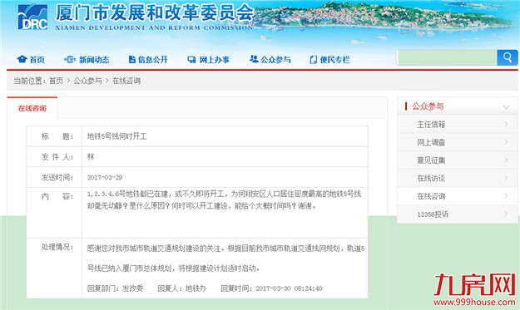The height and width of the screenshot is (310, 520).
Task: Open the 首页 navigation menu item
Action: pos(37,60)
